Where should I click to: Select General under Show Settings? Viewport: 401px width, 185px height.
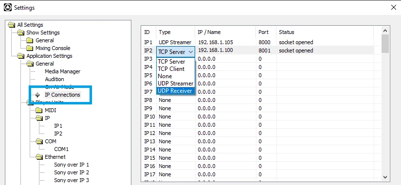(44, 40)
